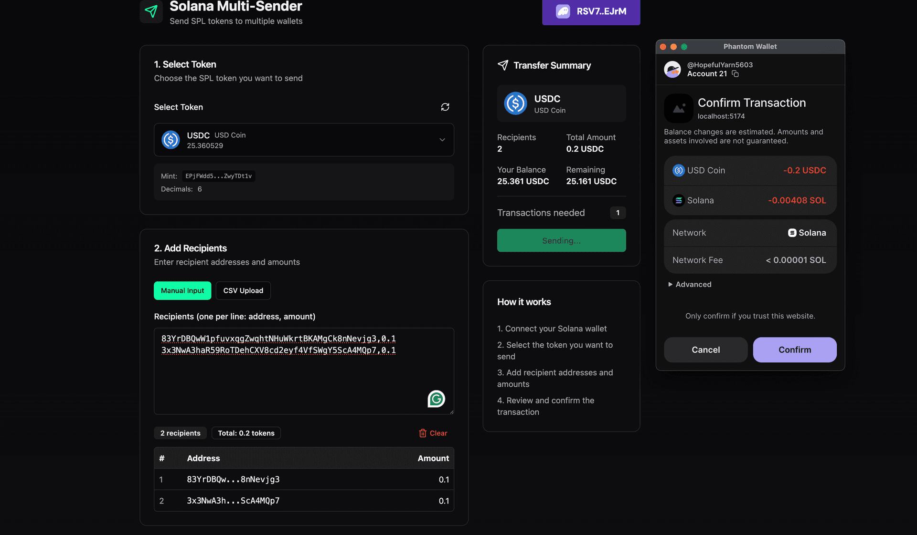
Task: Click the refresh token list icon
Action: coord(445,107)
